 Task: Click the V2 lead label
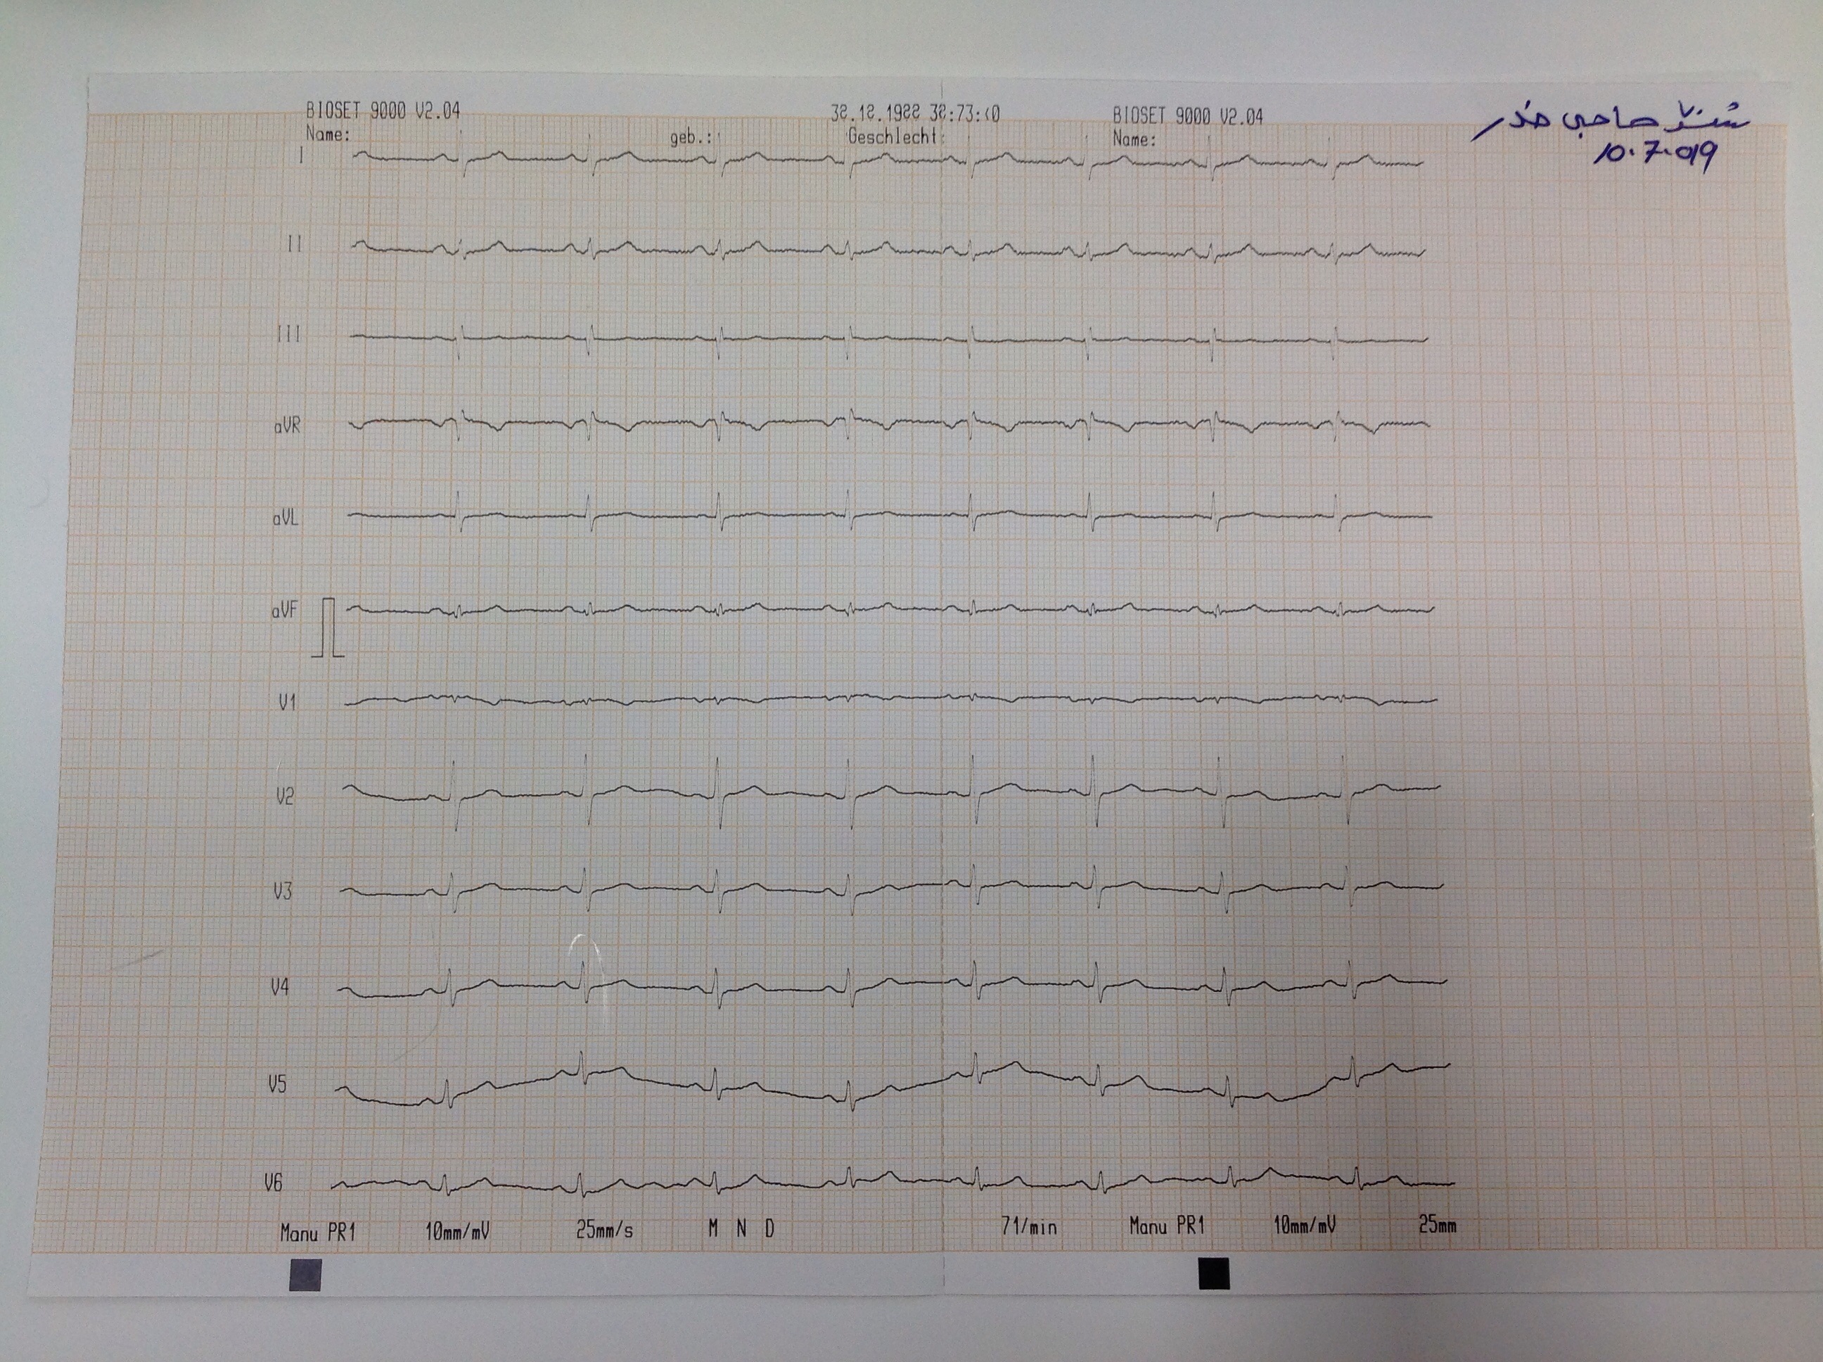(284, 796)
